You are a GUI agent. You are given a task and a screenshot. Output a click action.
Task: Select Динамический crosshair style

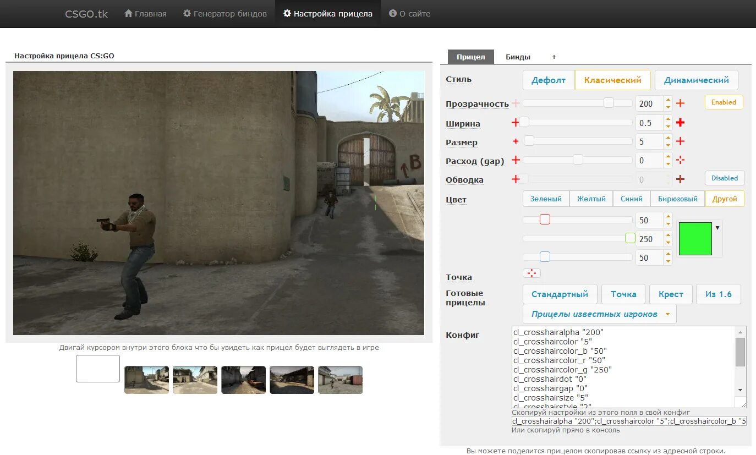[696, 80]
